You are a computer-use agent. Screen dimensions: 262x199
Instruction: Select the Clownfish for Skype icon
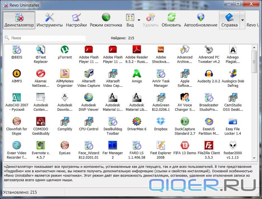coord(17,121)
